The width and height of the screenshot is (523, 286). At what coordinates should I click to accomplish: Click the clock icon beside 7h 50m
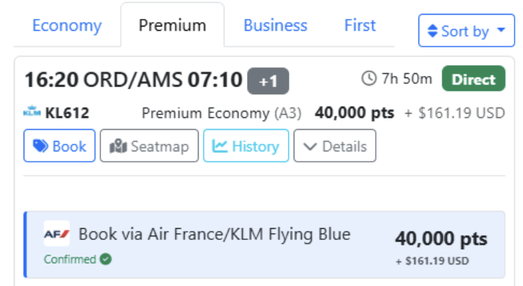pyautogui.click(x=369, y=79)
